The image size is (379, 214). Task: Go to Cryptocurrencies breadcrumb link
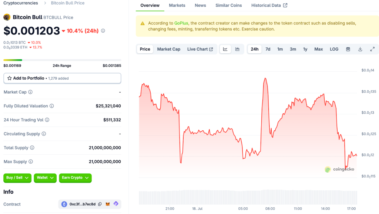pyautogui.click(x=21, y=3)
